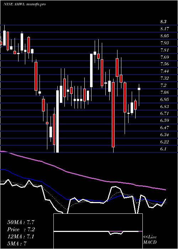This screenshot has width=178, height=249.
Task: Click the 6.1 price axis label
Action: (163, 149)
